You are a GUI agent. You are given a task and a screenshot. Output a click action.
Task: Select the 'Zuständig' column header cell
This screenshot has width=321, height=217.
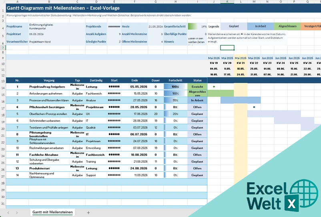[x=96, y=80]
